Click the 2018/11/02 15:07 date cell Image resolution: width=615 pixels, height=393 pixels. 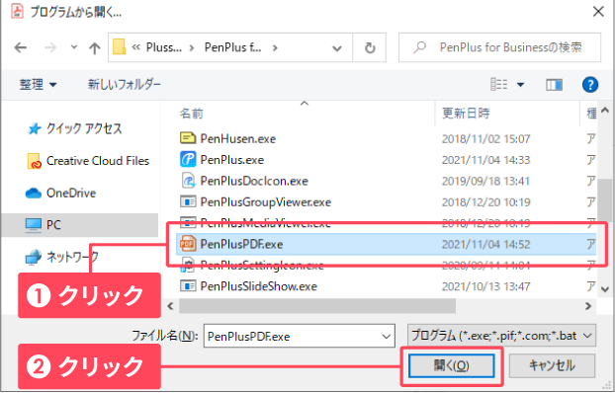(485, 138)
